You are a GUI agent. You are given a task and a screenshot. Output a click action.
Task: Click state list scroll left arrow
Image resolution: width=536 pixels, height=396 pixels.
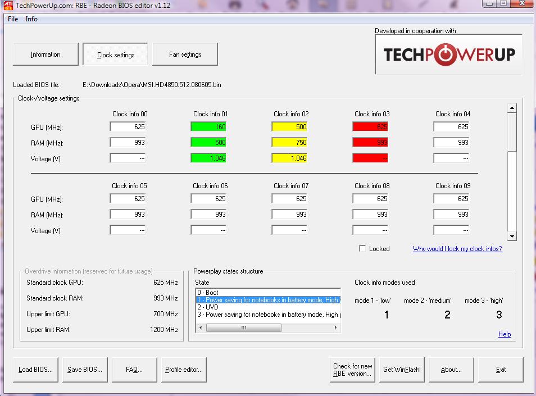click(201, 327)
